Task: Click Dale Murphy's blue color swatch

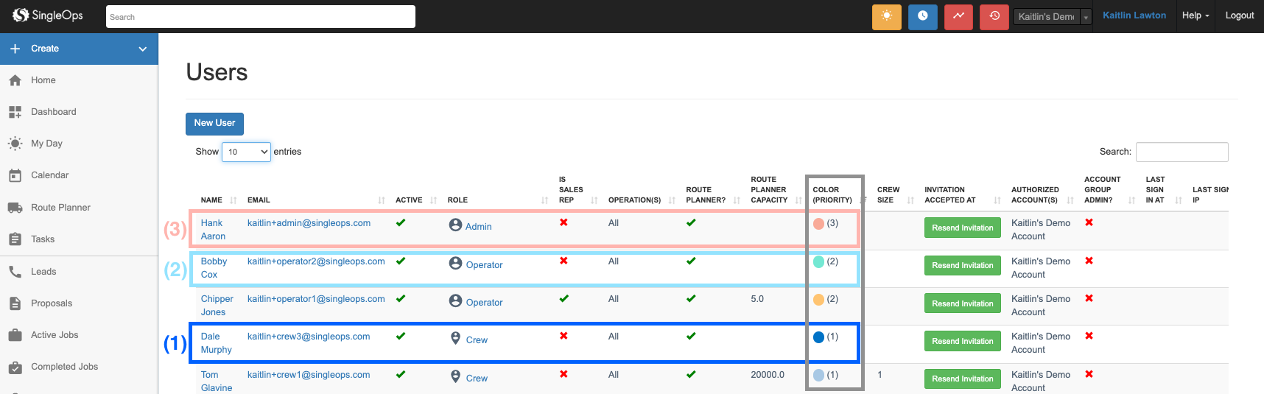Action: pos(818,337)
